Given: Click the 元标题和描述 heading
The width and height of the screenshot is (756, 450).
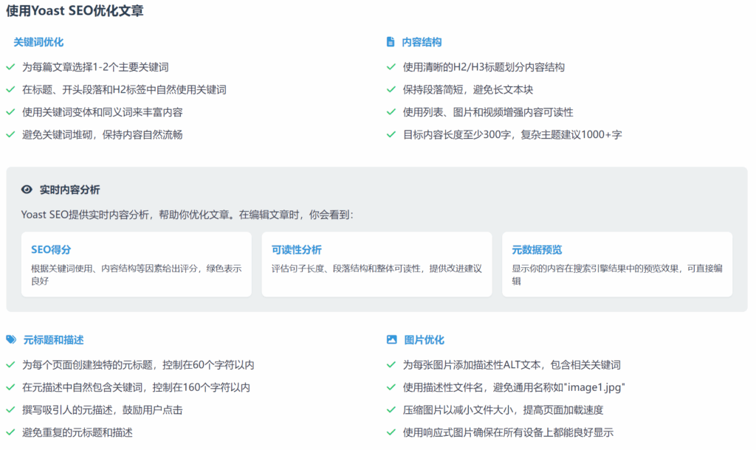Looking at the screenshot, I should pyautogui.click(x=53, y=339).
